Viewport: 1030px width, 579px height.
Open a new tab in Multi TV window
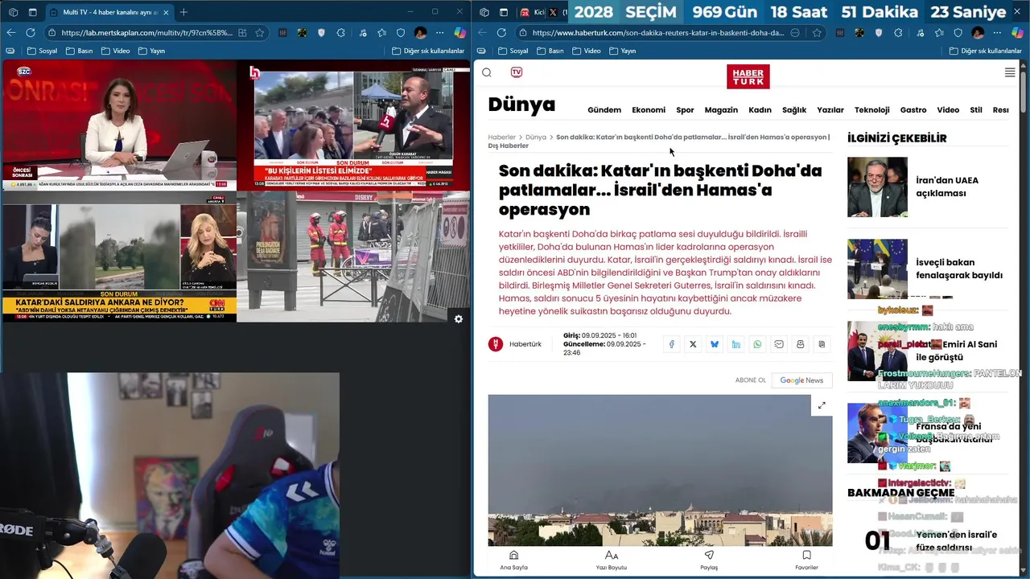pos(183,12)
